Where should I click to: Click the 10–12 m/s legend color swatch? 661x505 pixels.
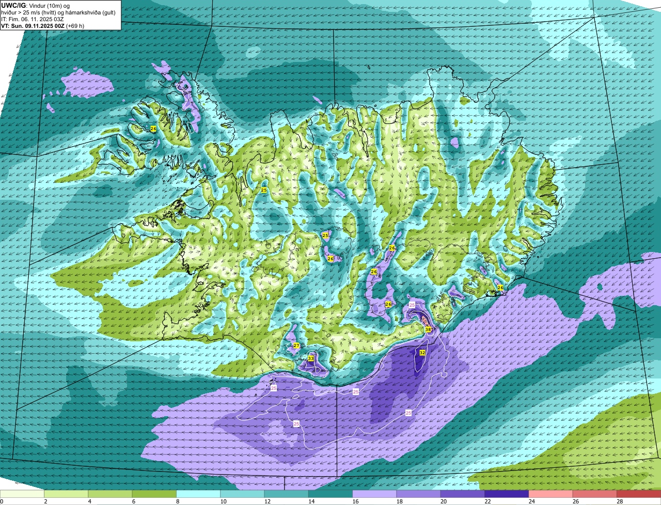click(242, 494)
